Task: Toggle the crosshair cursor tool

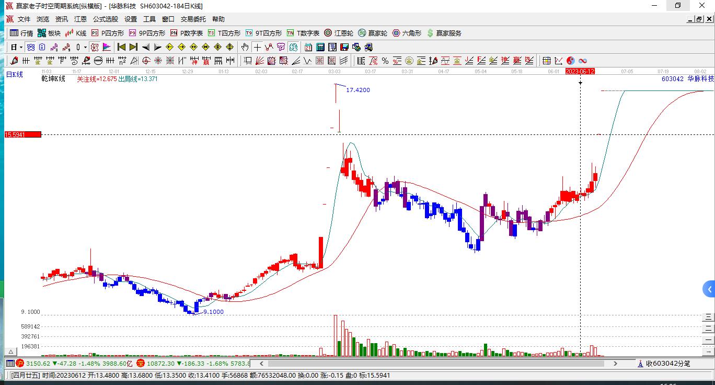Action: [257, 47]
